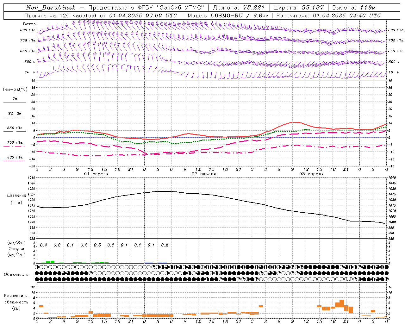Click the "0.4" three-hour precipitation value
Viewport: 405px width, 324px height.
pos(44,245)
